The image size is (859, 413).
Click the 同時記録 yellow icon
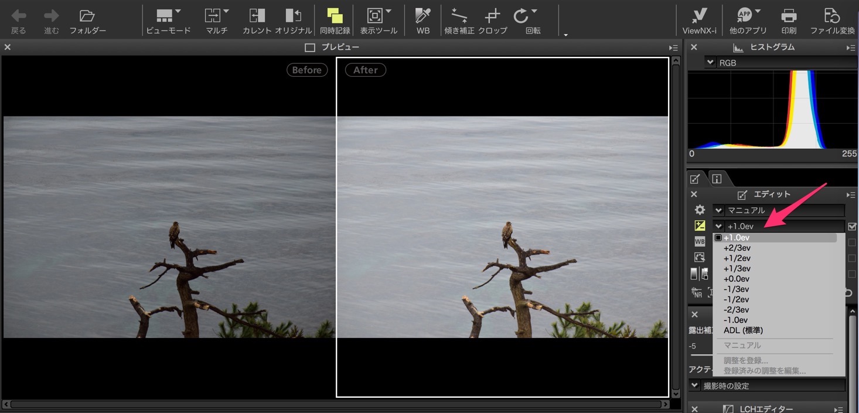tap(335, 21)
